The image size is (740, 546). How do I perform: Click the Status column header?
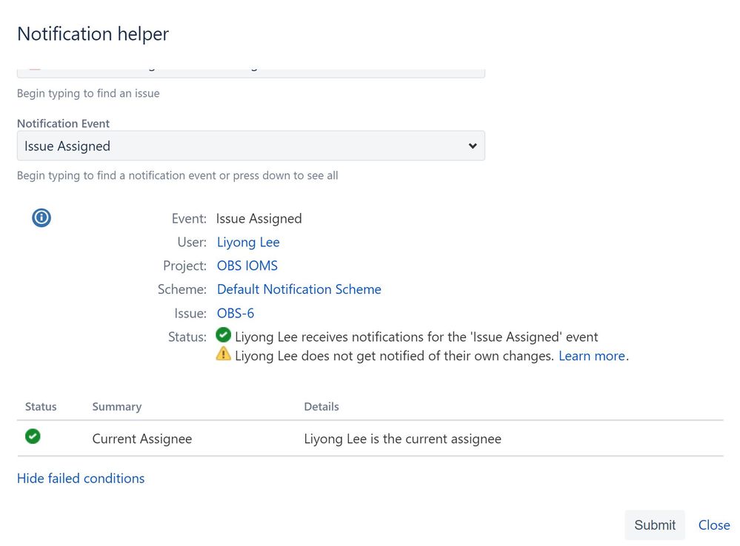coord(41,406)
